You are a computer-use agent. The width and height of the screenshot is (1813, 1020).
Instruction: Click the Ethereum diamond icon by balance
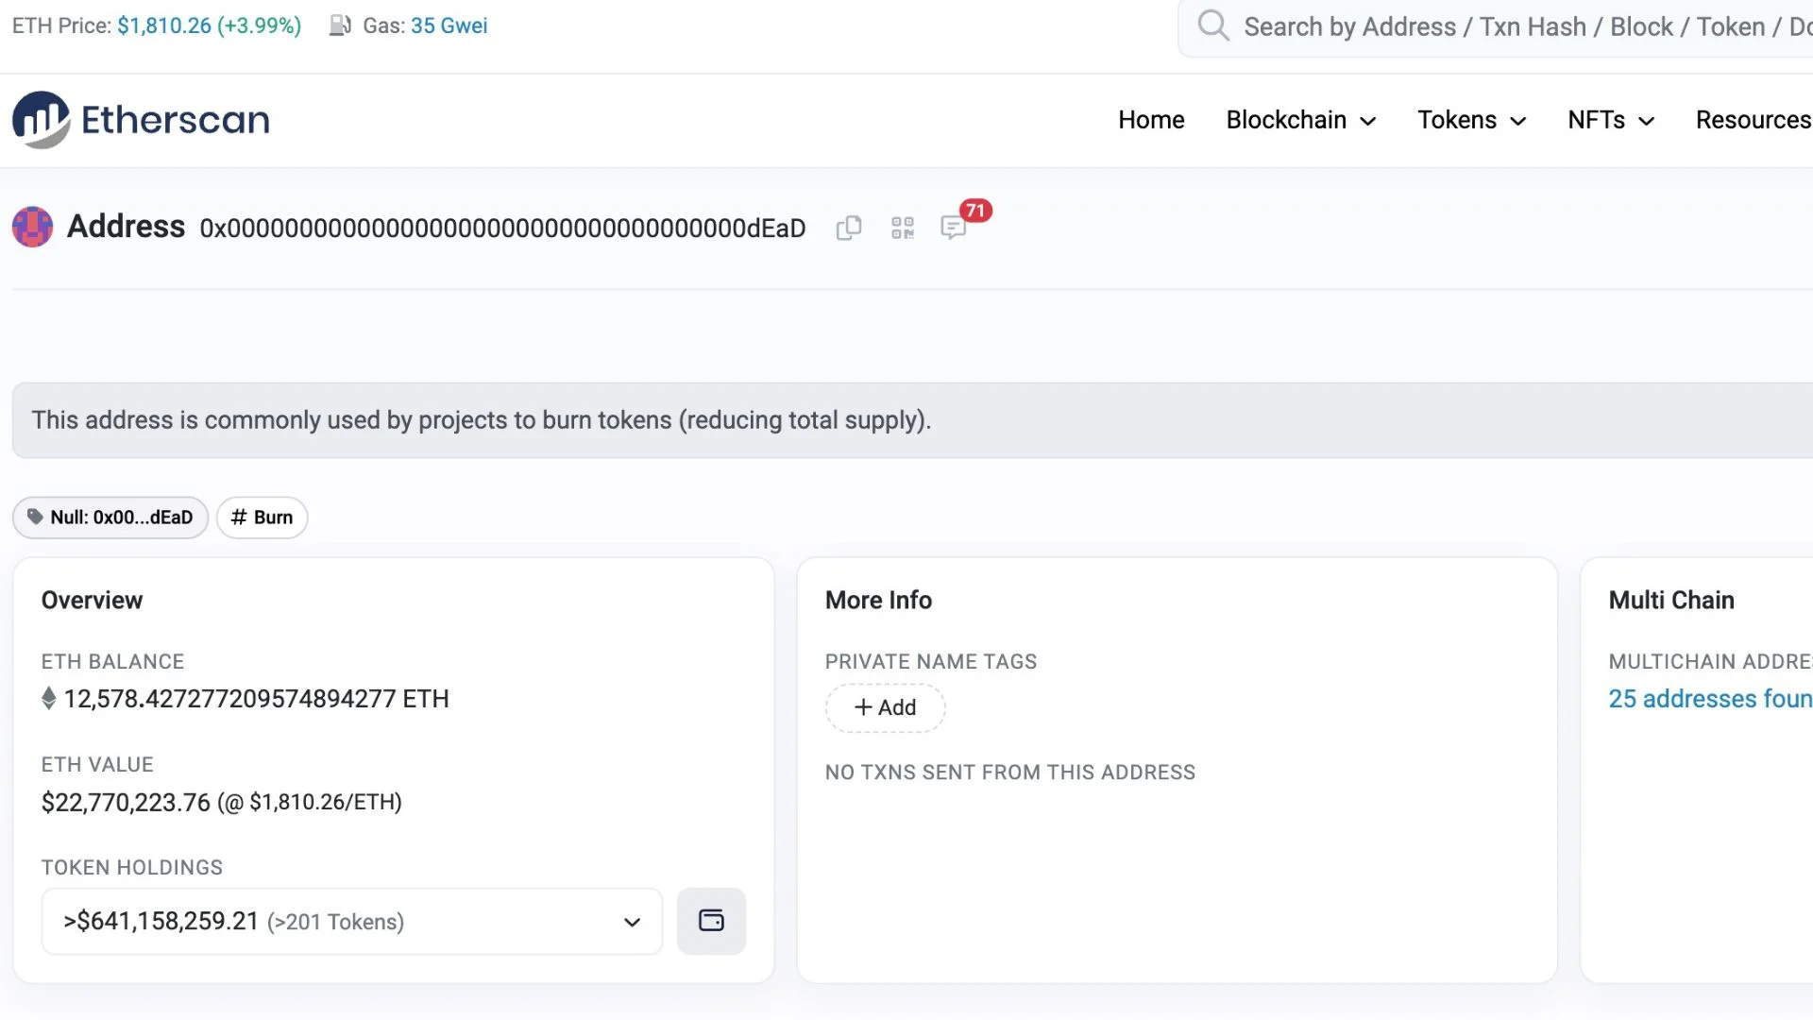point(49,699)
